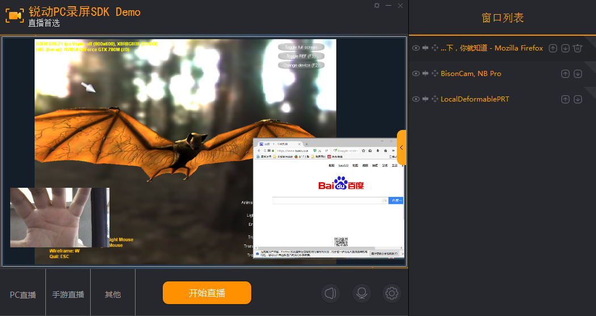The width and height of the screenshot is (596, 316).
Task: Click the microphone icon
Action: point(361,293)
